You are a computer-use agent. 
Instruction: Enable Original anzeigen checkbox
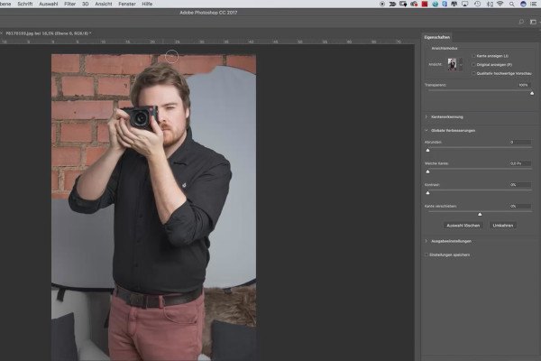(473, 65)
